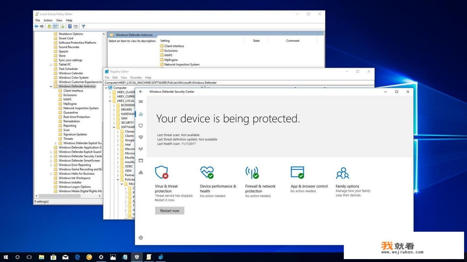Image resolution: width=467 pixels, height=262 pixels.
Task: Click the Filter funnel toolbar icon
Action: pos(83,27)
